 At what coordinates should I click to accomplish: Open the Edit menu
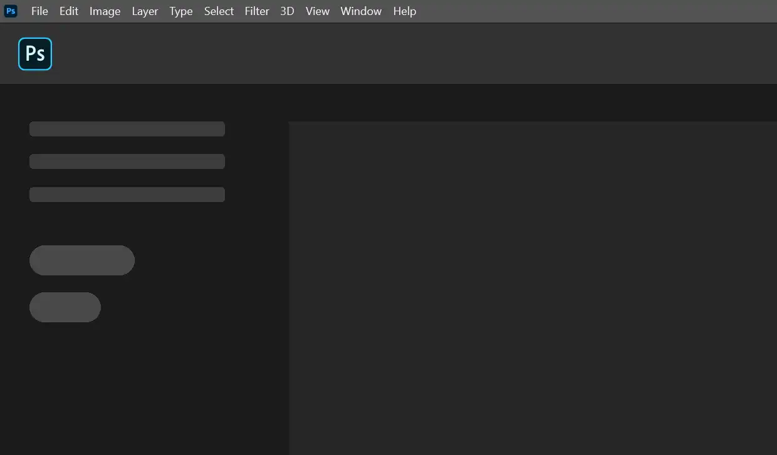tap(69, 11)
